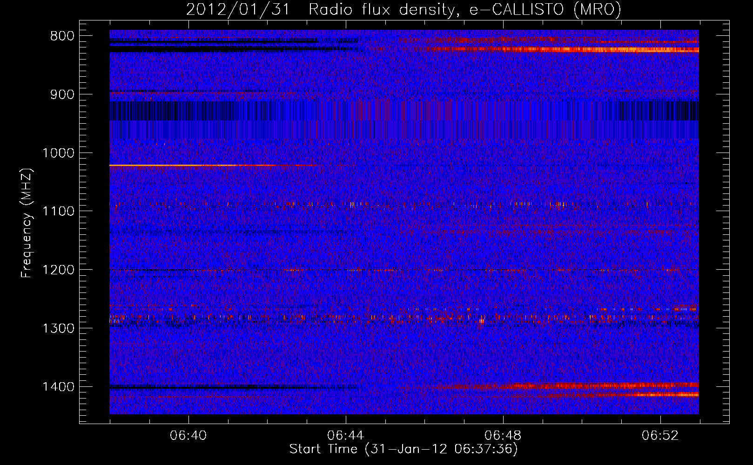Click the 'Frequency (MHZ)' axis label
The image size is (753, 465).
(27, 223)
